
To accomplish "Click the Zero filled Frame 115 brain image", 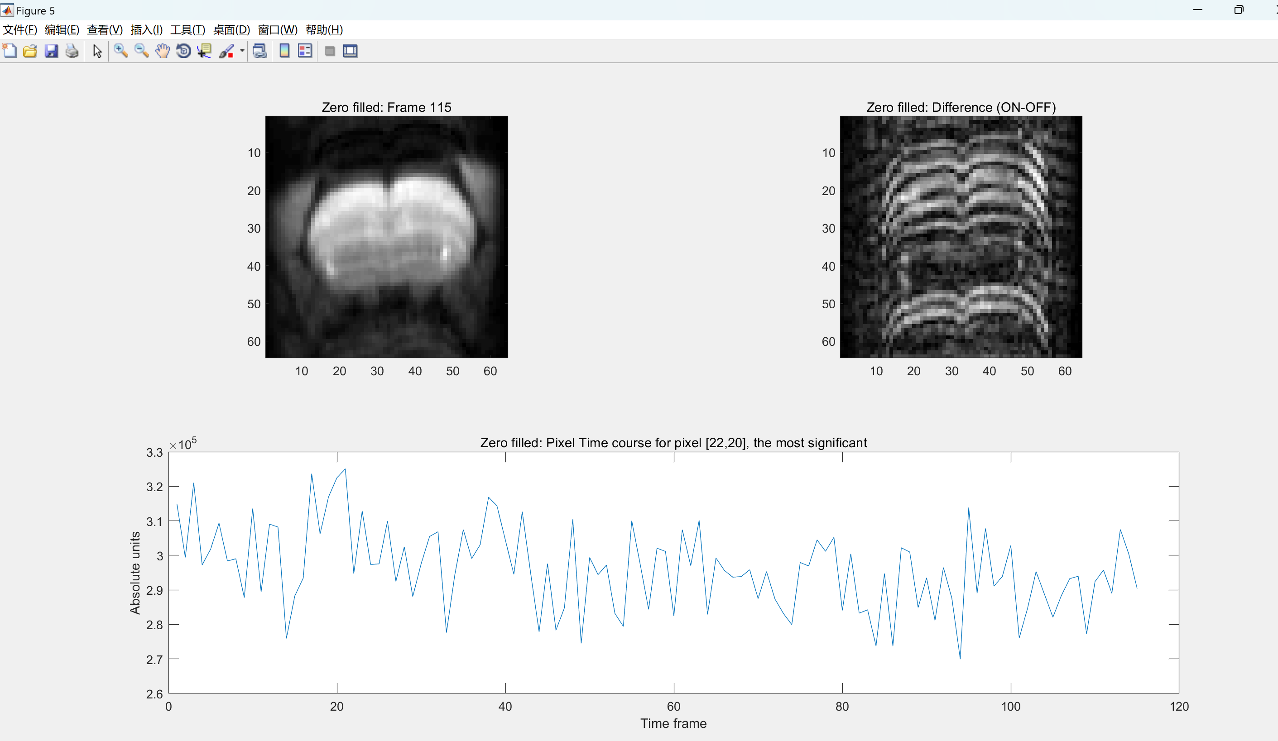I will click(386, 237).
